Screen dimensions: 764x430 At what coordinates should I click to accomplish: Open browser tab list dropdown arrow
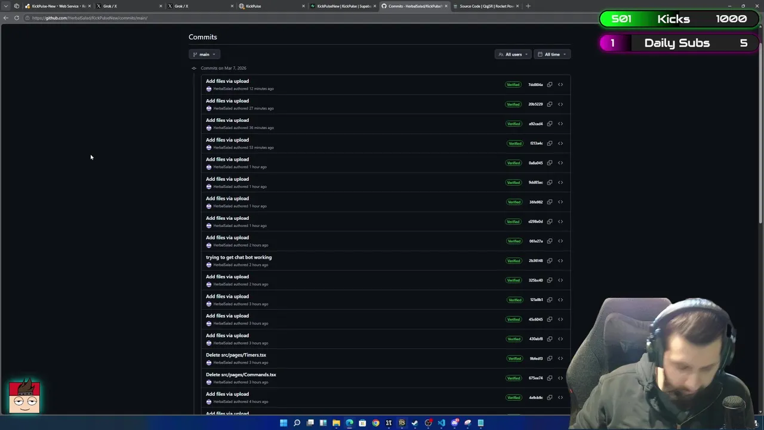tap(7, 6)
